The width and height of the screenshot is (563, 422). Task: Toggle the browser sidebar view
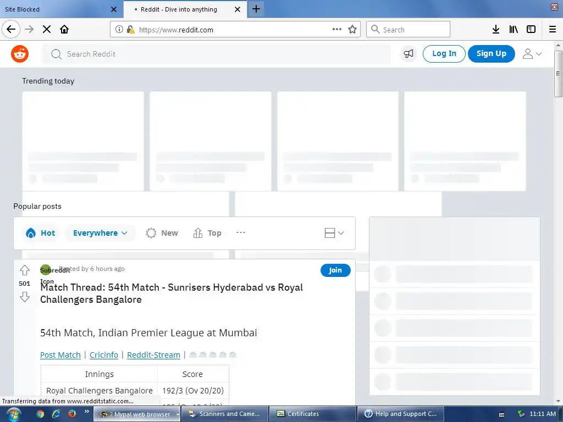tap(531, 30)
